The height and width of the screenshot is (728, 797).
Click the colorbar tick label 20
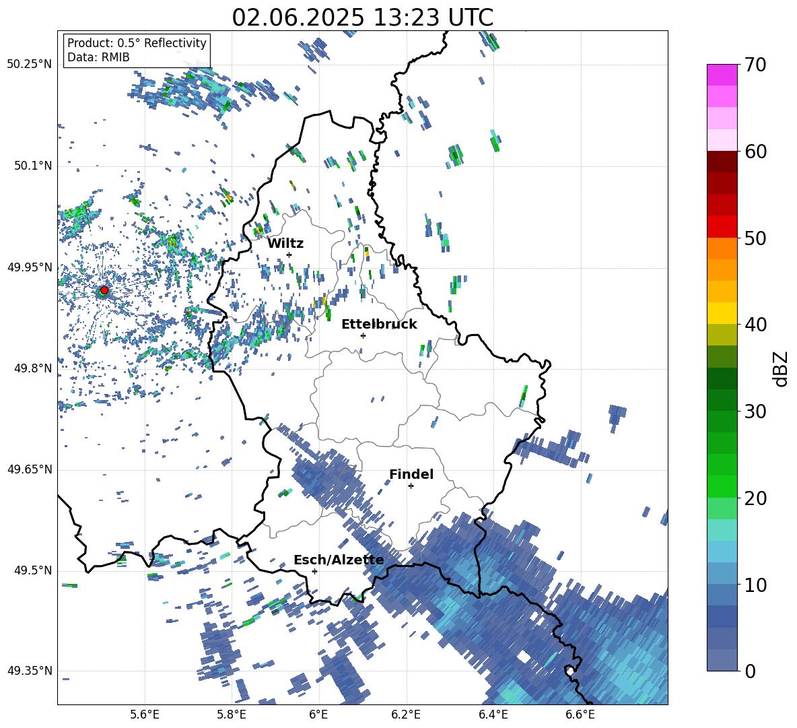click(756, 498)
